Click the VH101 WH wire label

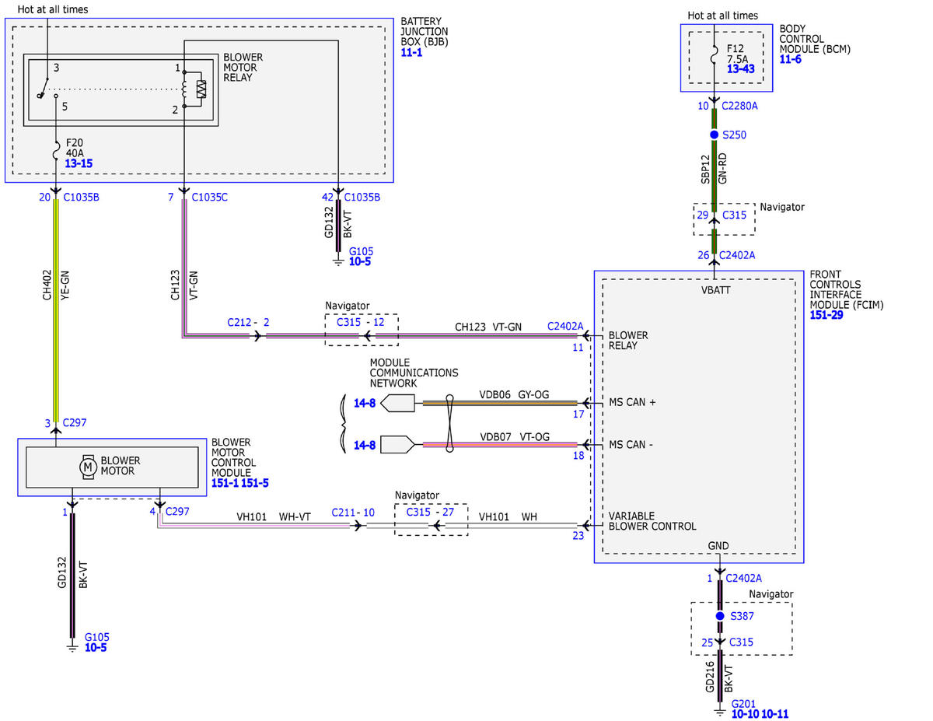pos(508,516)
